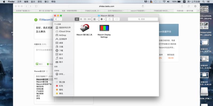The height and width of the screenshot is (106, 213).
Task: Open the Apple menu
Action: pos(4,2)
